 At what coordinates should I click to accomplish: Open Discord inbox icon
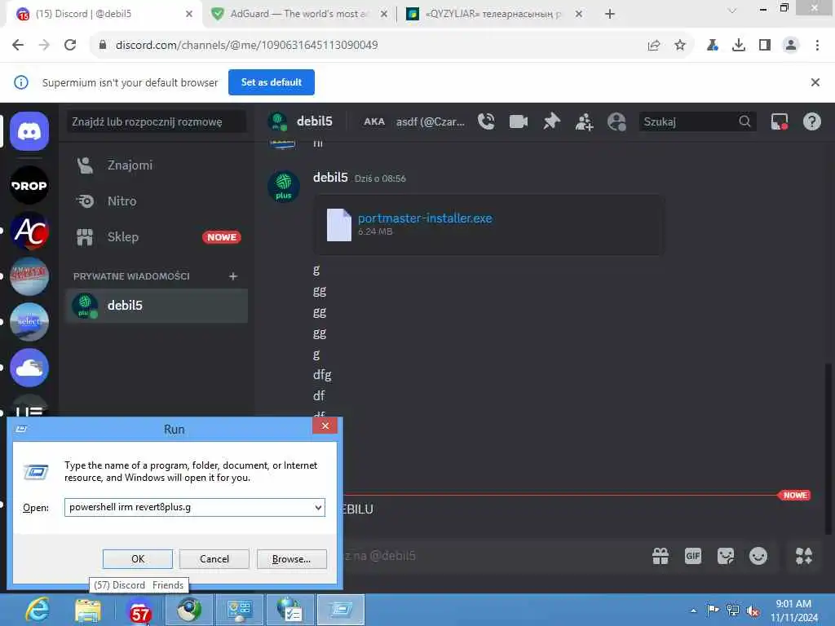pyautogui.click(x=780, y=122)
